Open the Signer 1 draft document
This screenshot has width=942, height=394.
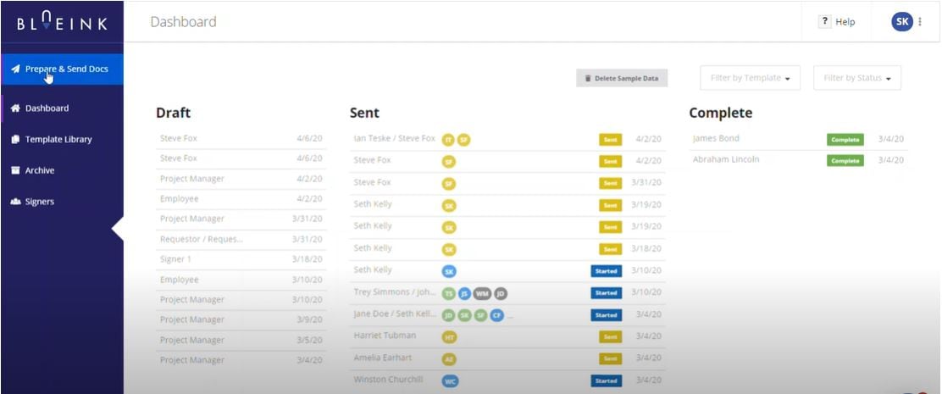pyautogui.click(x=176, y=259)
